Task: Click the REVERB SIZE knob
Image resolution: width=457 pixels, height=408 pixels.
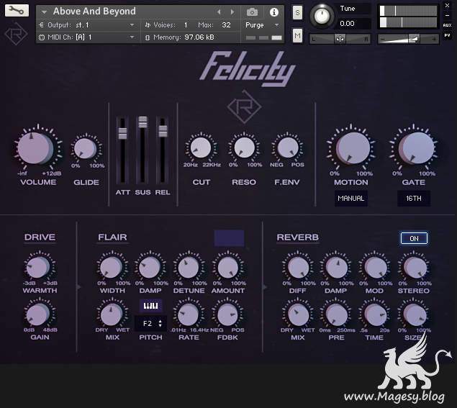Action: (x=414, y=314)
